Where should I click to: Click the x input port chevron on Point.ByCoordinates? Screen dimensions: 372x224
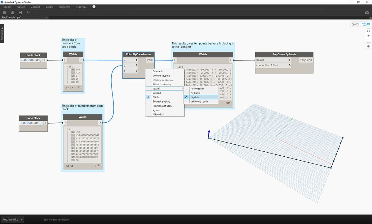(136, 60)
